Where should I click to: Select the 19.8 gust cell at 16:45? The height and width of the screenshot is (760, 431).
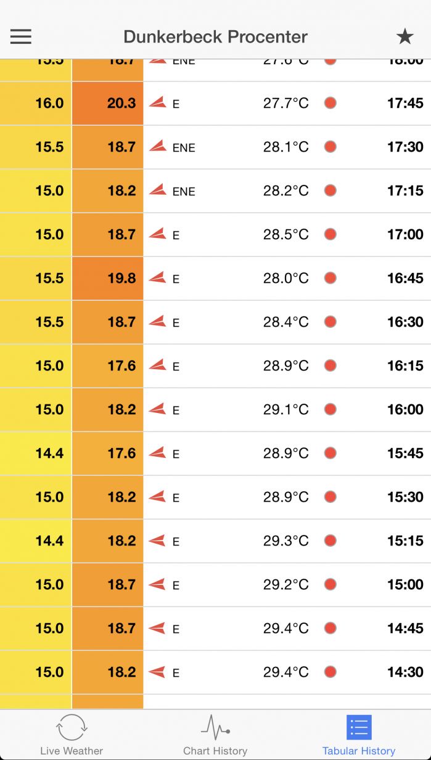point(108,278)
